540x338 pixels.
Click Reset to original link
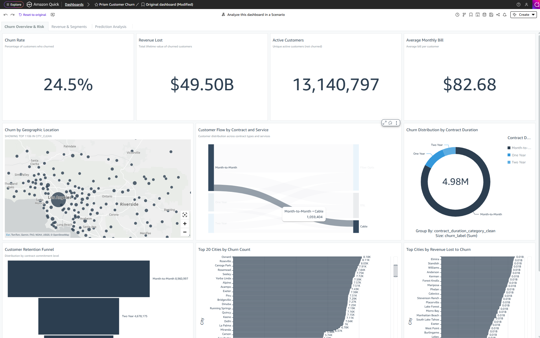(32, 15)
